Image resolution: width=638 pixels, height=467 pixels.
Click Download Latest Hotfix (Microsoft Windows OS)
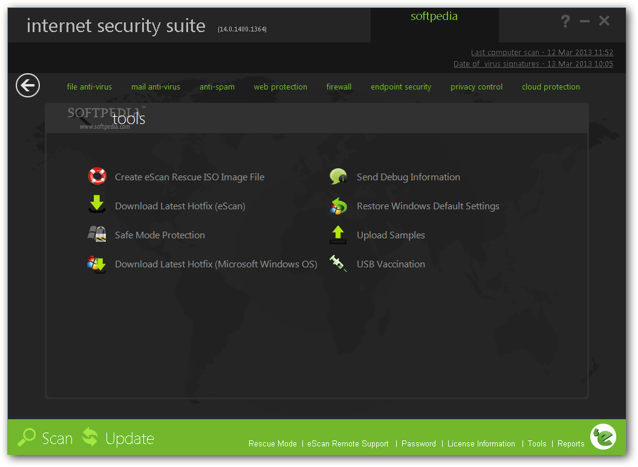point(216,264)
